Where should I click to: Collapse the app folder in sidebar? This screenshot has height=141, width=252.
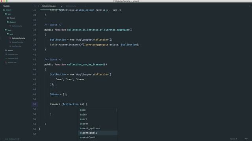9,14
